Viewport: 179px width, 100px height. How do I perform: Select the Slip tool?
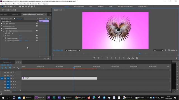(x=23, y=7)
